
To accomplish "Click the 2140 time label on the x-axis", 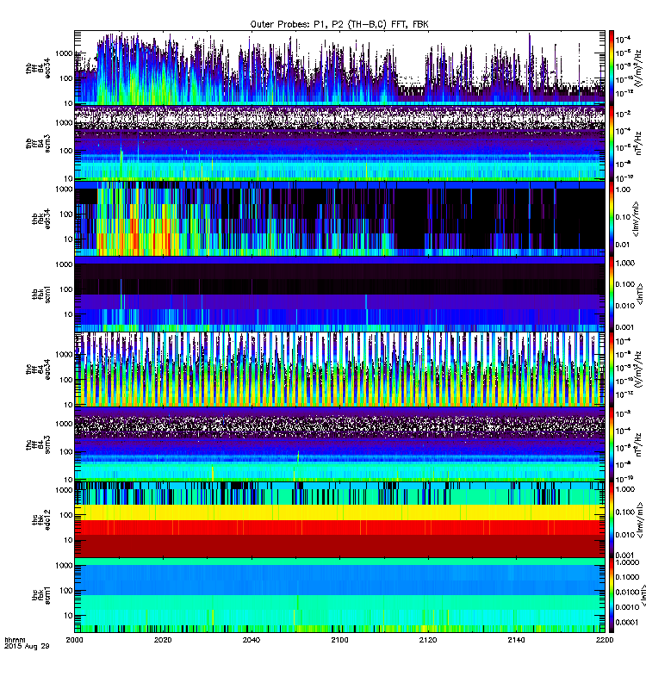I will point(516,640).
